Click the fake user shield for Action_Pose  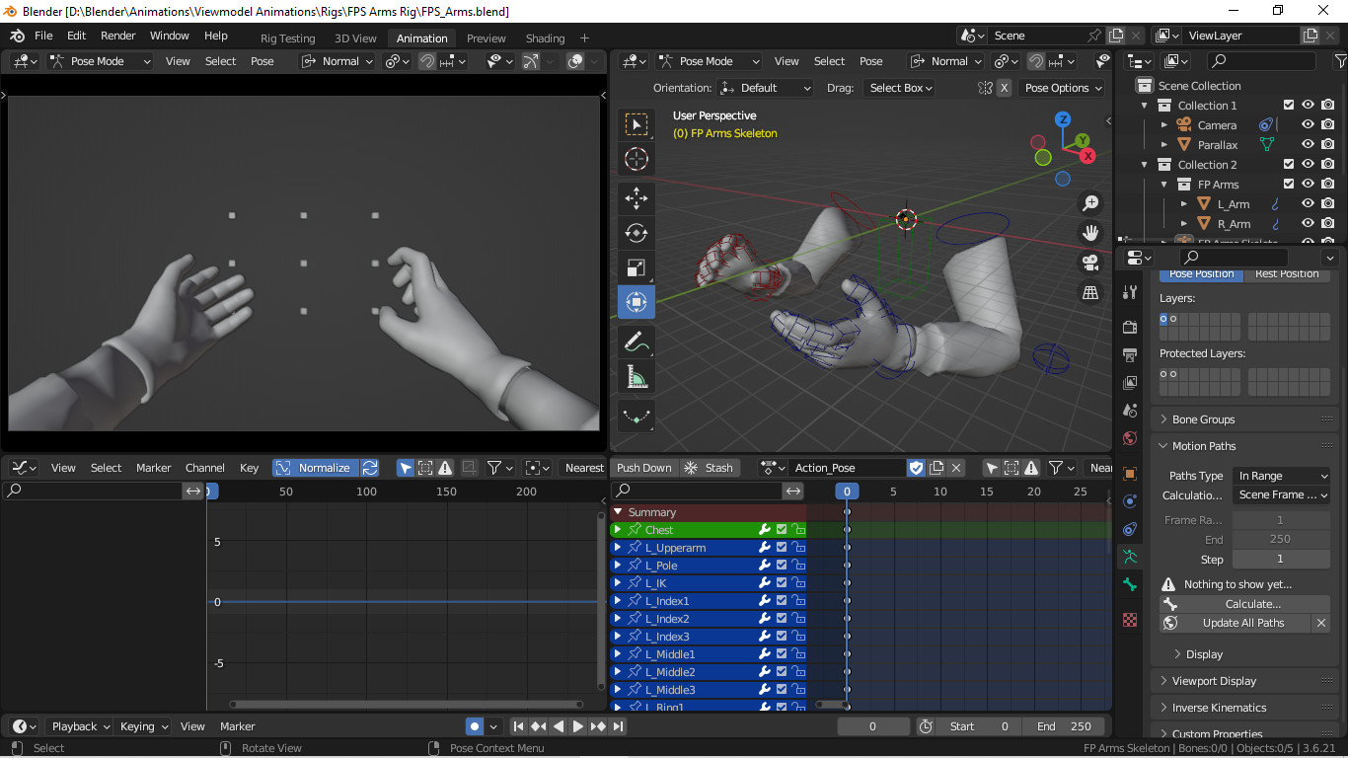coord(916,468)
